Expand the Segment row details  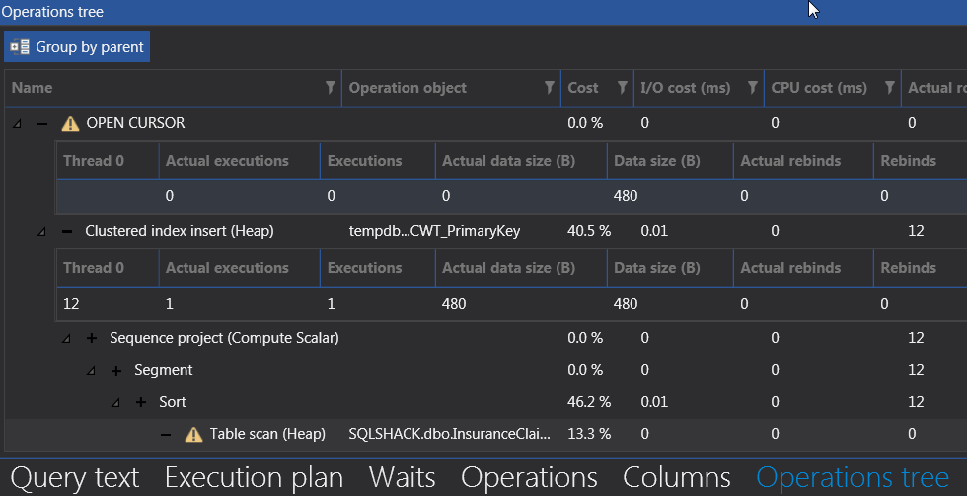click(x=116, y=371)
